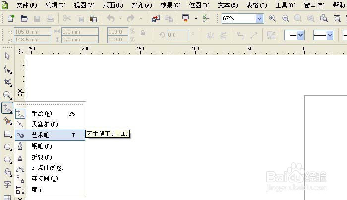The height and width of the screenshot is (200, 347).
Task: Click the y position field
Action: (x=32, y=40)
